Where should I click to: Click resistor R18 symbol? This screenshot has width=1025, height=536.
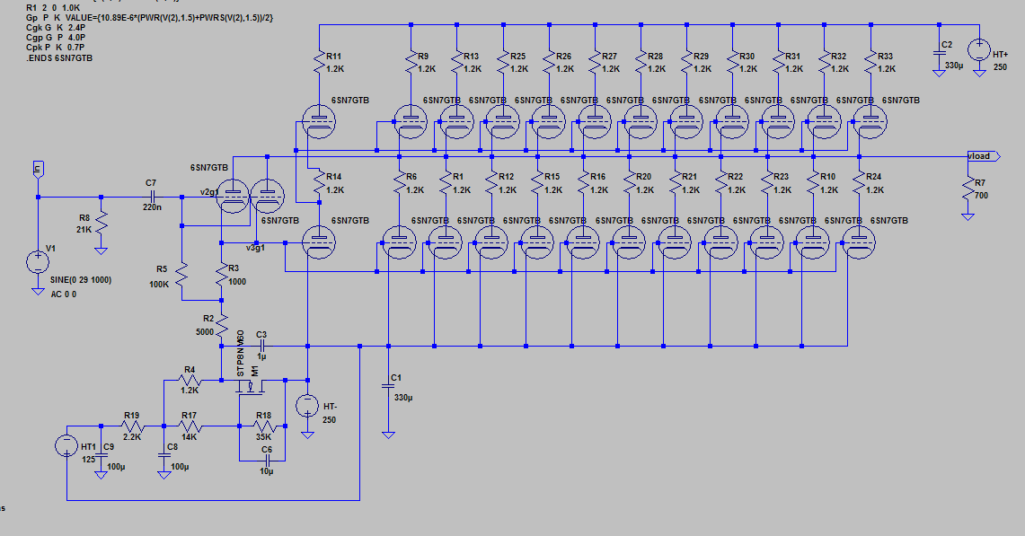click(x=263, y=426)
